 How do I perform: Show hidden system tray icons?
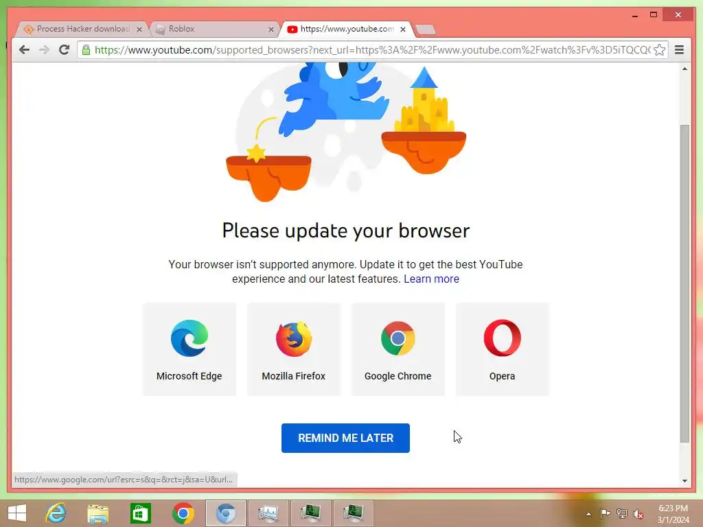point(588,514)
